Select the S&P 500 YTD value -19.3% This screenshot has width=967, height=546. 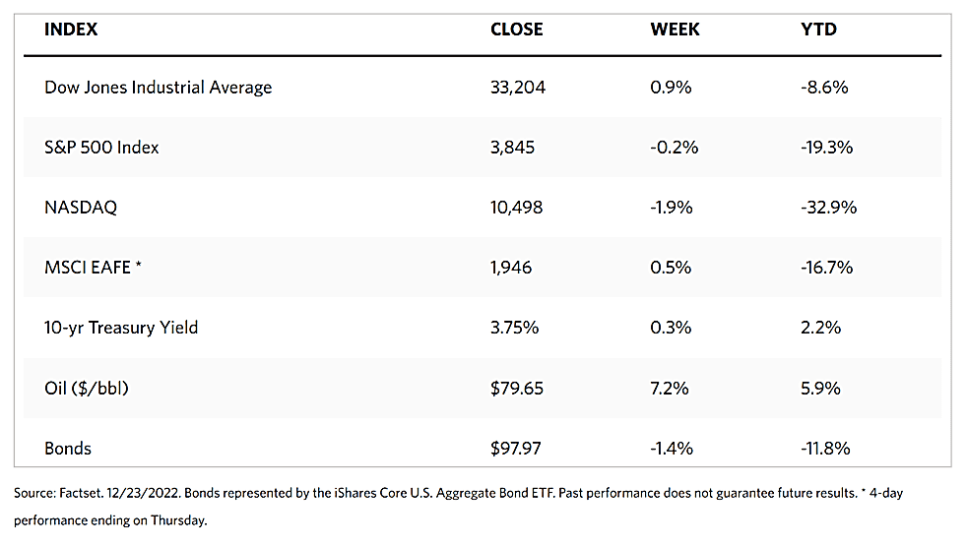point(827,148)
